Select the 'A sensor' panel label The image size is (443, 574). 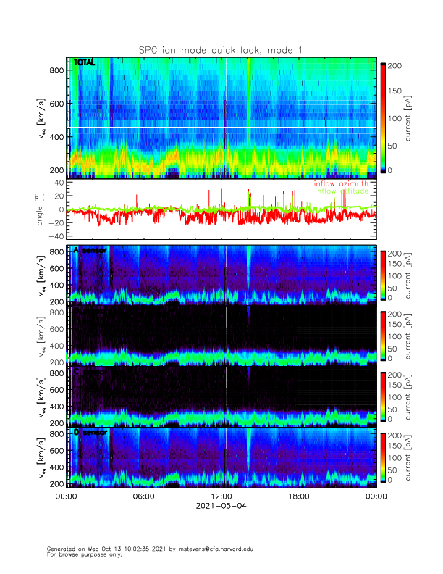coord(89,250)
